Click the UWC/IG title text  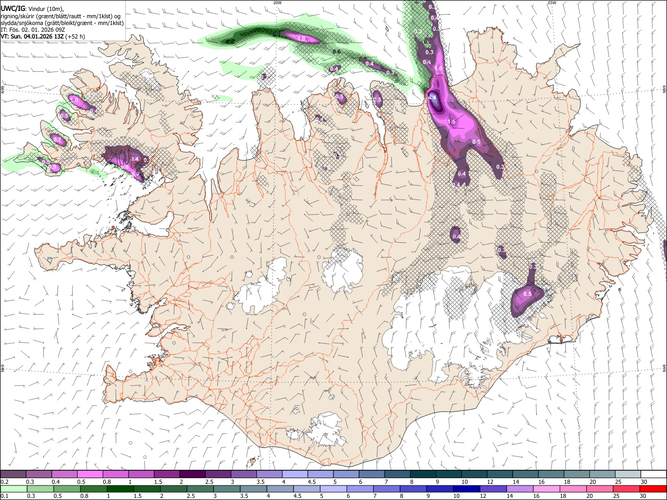click(12, 8)
